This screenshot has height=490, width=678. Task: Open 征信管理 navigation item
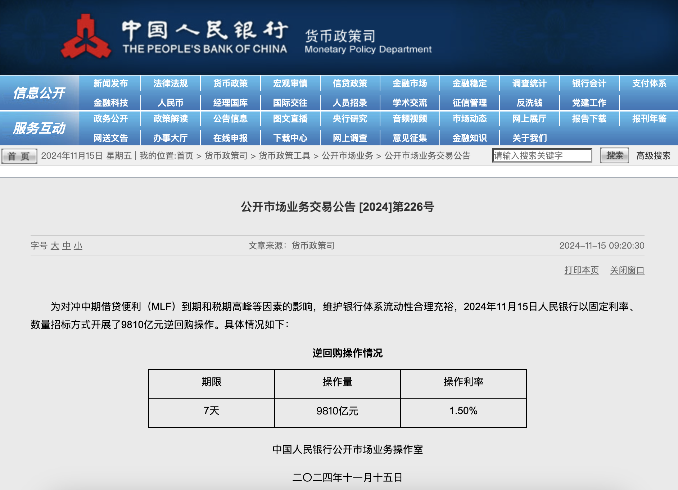469,103
